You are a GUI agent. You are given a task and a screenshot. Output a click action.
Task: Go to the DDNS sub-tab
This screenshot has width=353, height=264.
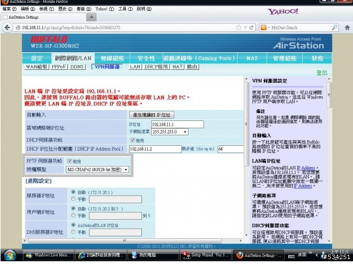tap(77, 67)
